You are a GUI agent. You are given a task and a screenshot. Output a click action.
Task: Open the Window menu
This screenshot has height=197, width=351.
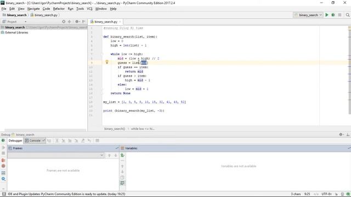tap(101, 9)
